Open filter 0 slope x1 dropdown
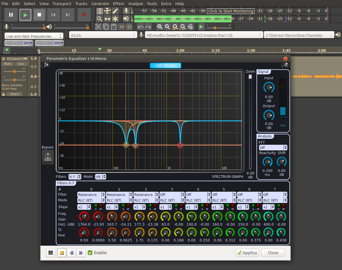 (x=84, y=207)
